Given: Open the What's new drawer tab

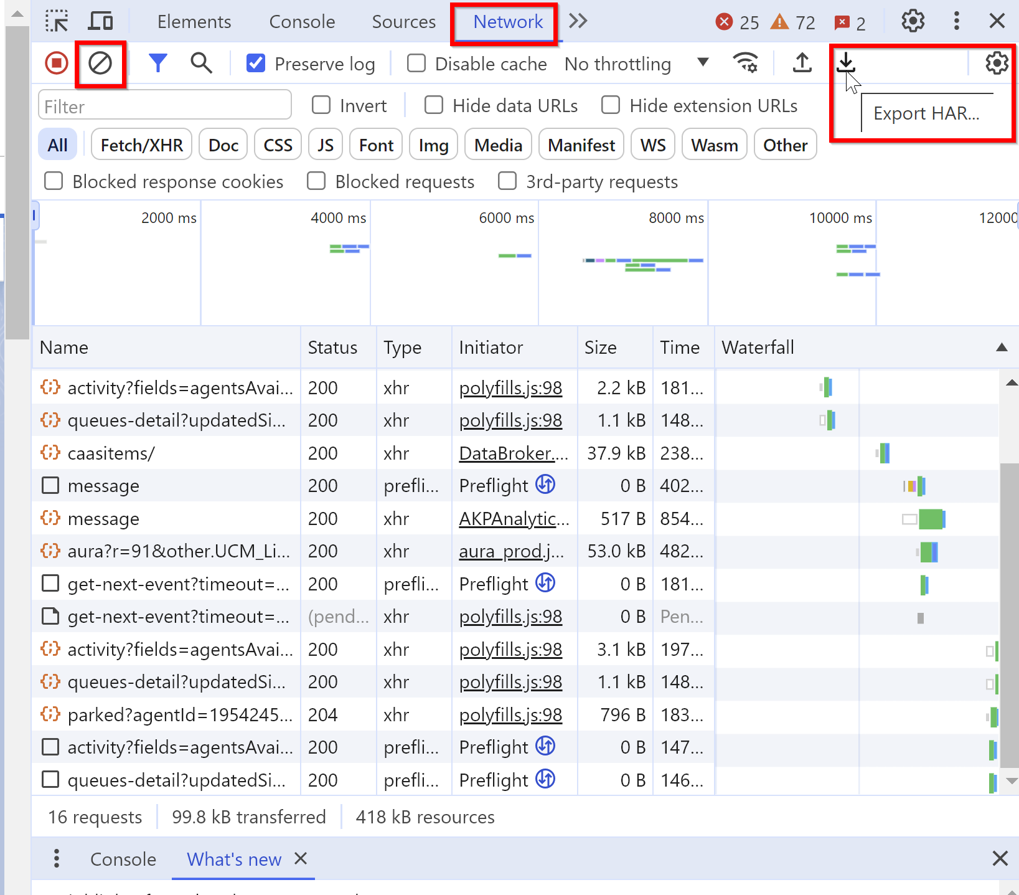Looking at the screenshot, I should [233, 859].
